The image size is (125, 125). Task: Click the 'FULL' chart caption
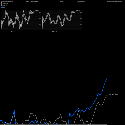point(54,31)
